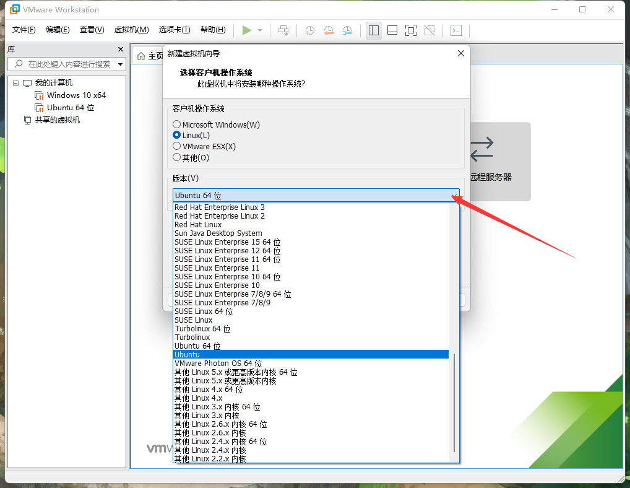Click the revert to snapshot icon
Viewport: 630px width, 488px height.
(328, 30)
